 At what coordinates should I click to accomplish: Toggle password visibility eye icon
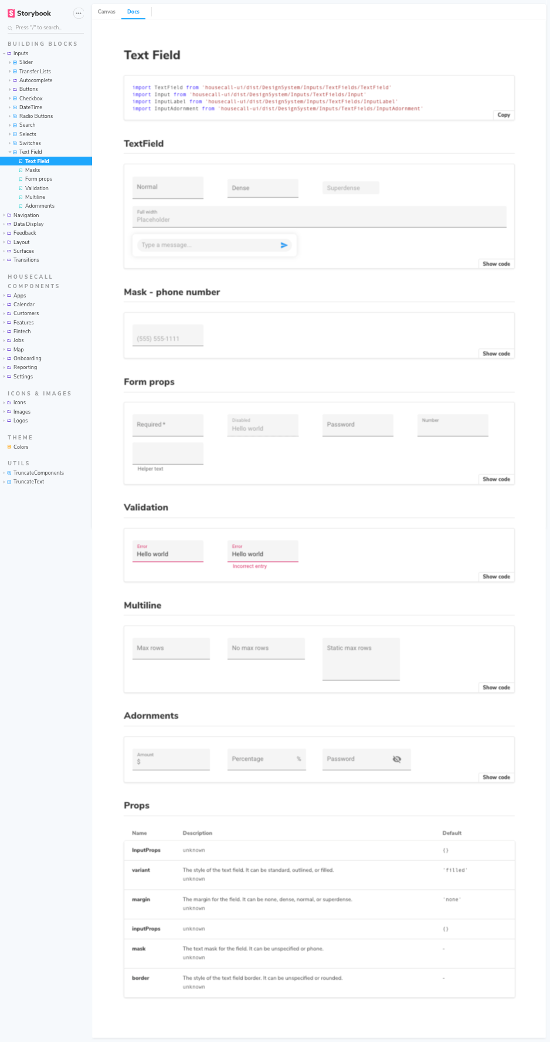click(x=397, y=759)
